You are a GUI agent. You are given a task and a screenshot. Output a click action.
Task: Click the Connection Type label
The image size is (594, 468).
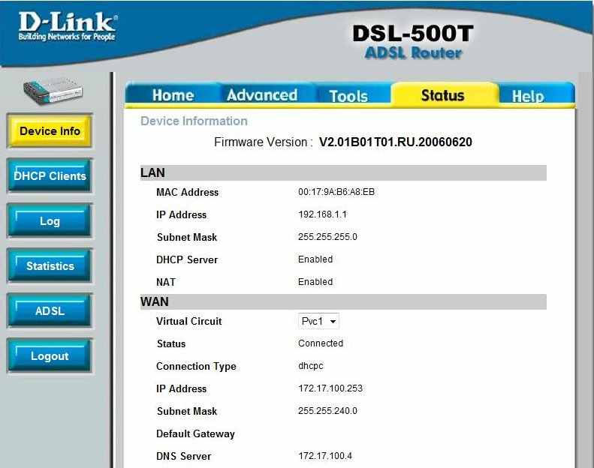point(196,366)
